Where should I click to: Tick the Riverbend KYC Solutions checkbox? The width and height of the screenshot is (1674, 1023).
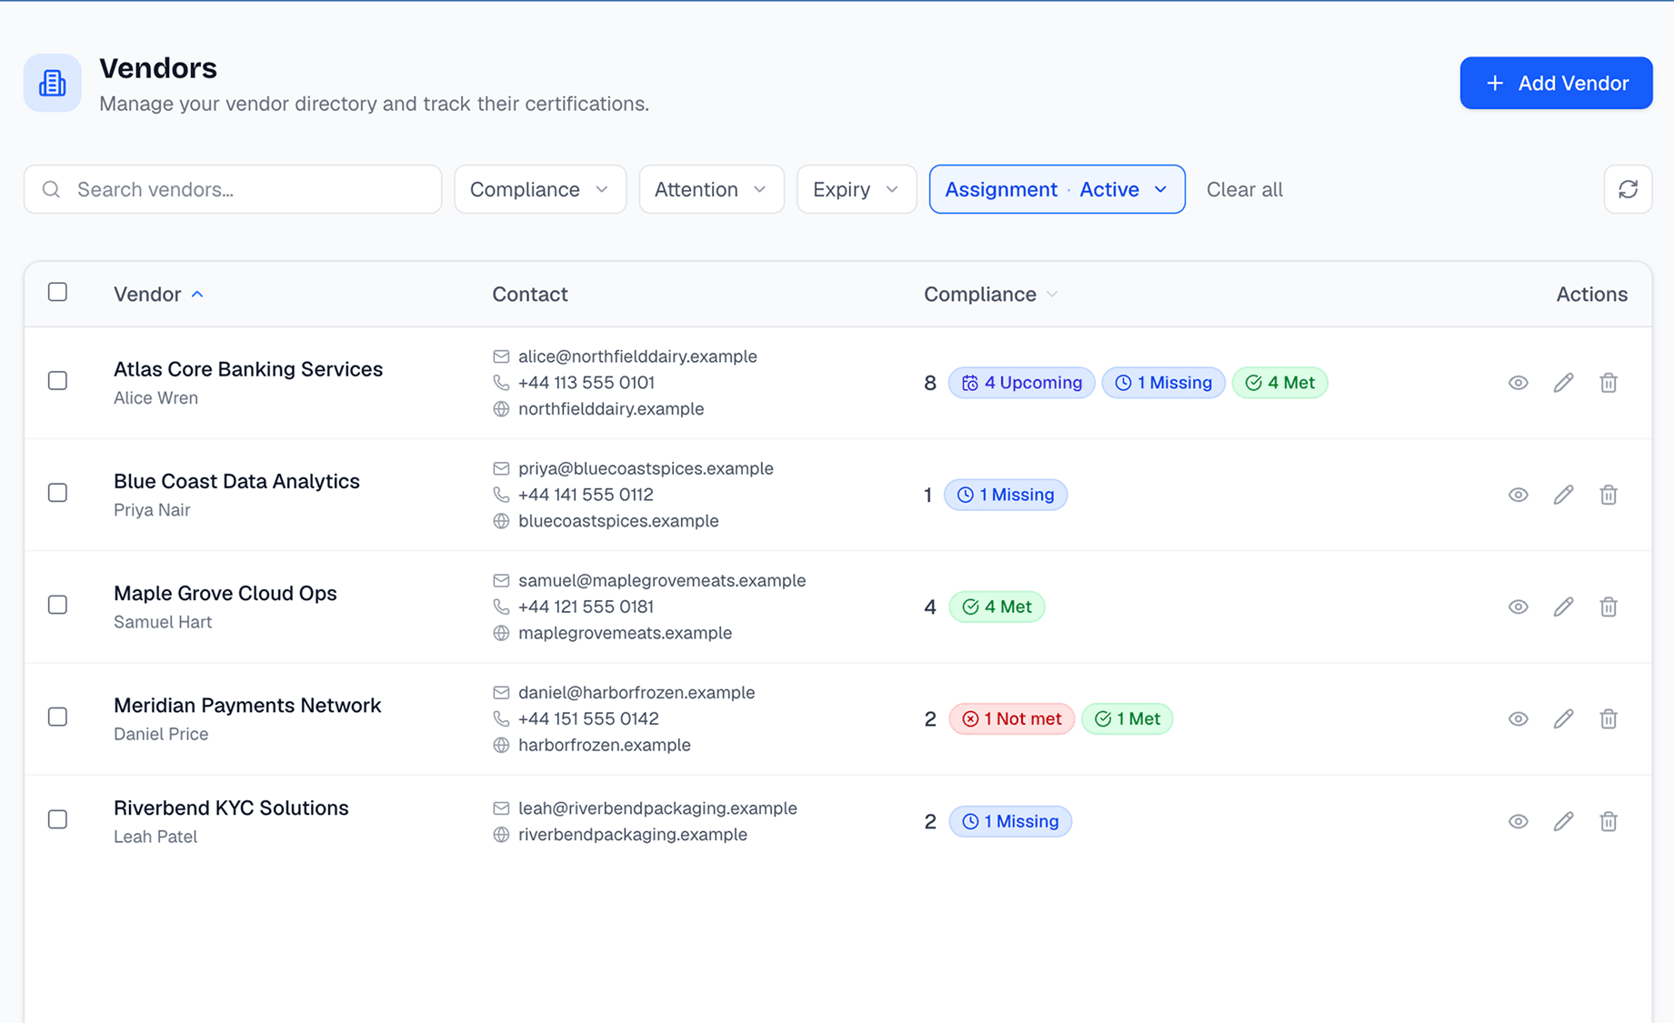[x=57, y=818]
